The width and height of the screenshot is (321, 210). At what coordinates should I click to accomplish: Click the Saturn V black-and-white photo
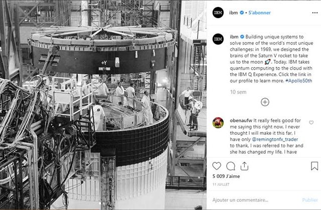[x=103, y=105]
